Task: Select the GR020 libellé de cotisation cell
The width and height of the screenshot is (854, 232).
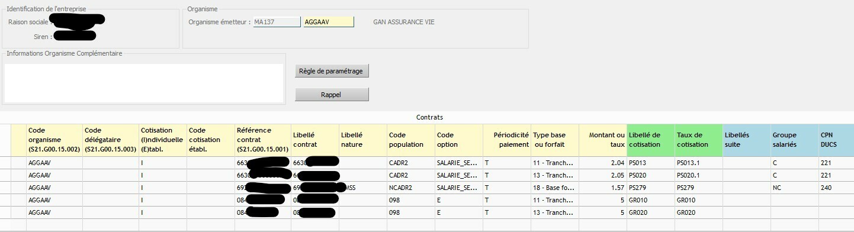Action: tap(650, 212)
